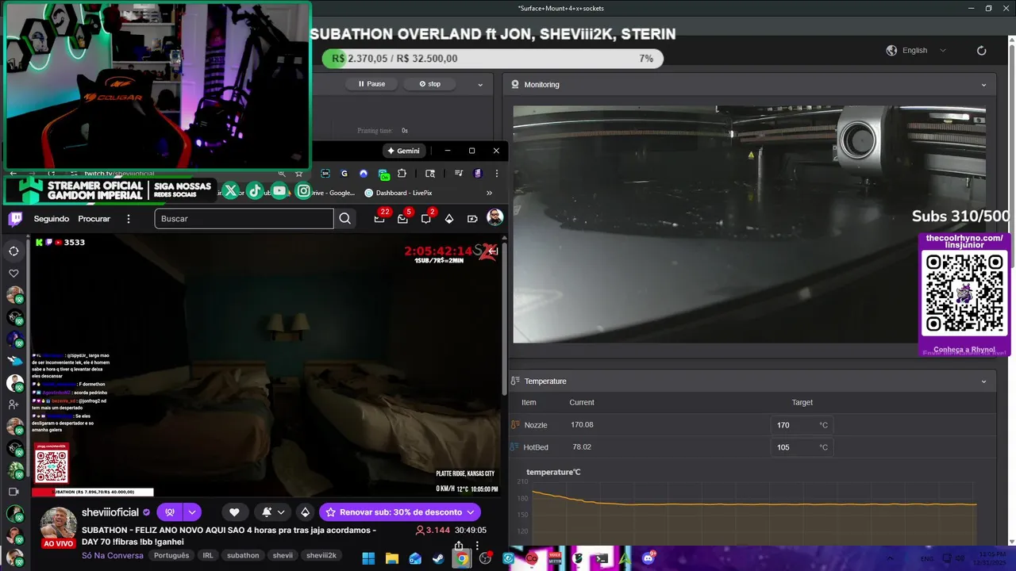Collapse the Monitoring panel
The width and height of the screenshot is (1016, 571).
click(x=983, y=85)
